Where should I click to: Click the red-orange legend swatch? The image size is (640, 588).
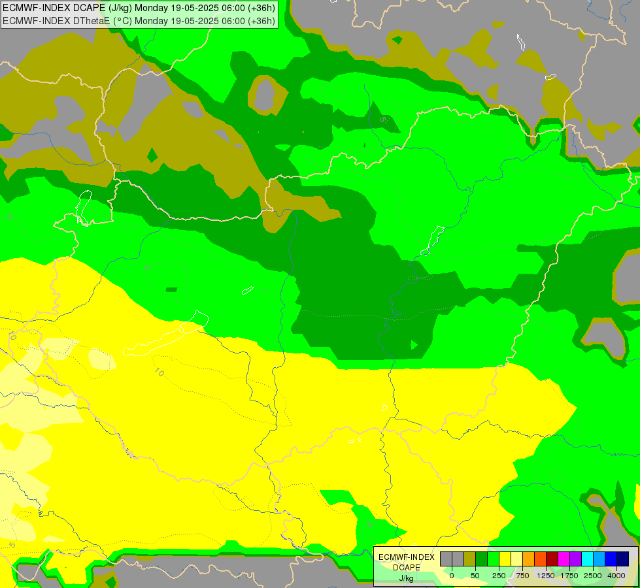(x=541, y=559)
